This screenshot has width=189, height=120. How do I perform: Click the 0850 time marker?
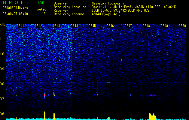coord(182,26)
